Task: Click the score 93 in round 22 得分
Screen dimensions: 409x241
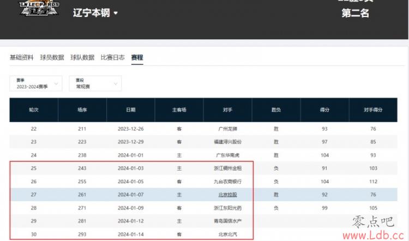Action: (324, 129)
